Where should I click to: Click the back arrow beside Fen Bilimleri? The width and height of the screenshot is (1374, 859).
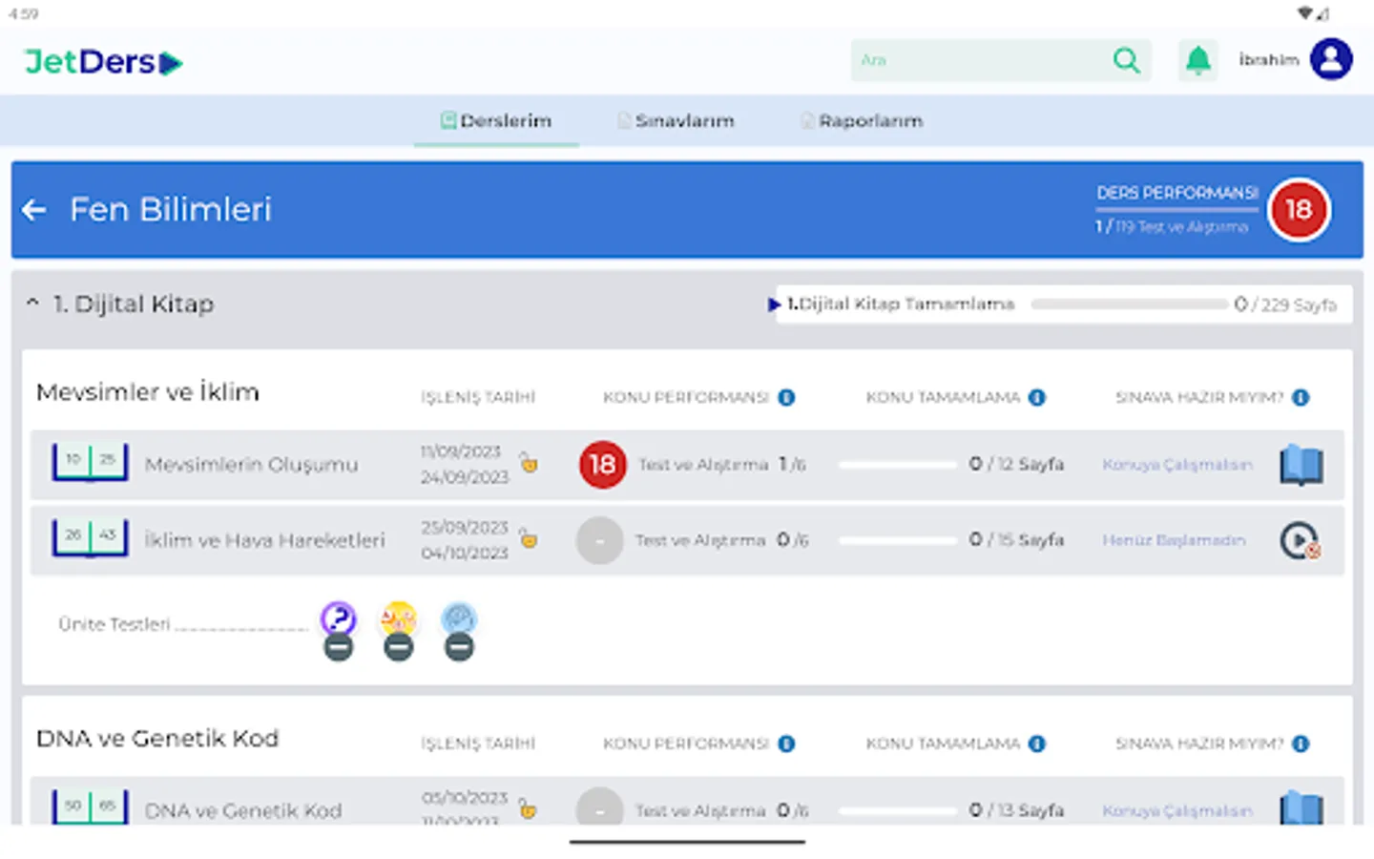click(x=33, y=209)
